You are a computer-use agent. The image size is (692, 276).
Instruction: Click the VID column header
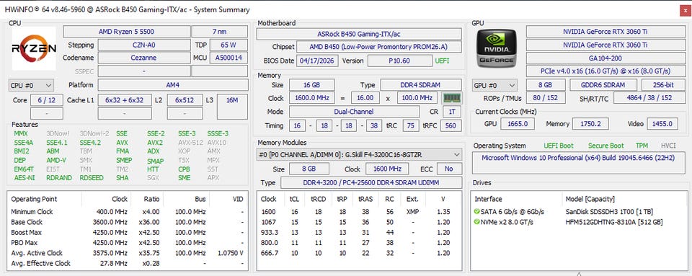click(238, 199)
